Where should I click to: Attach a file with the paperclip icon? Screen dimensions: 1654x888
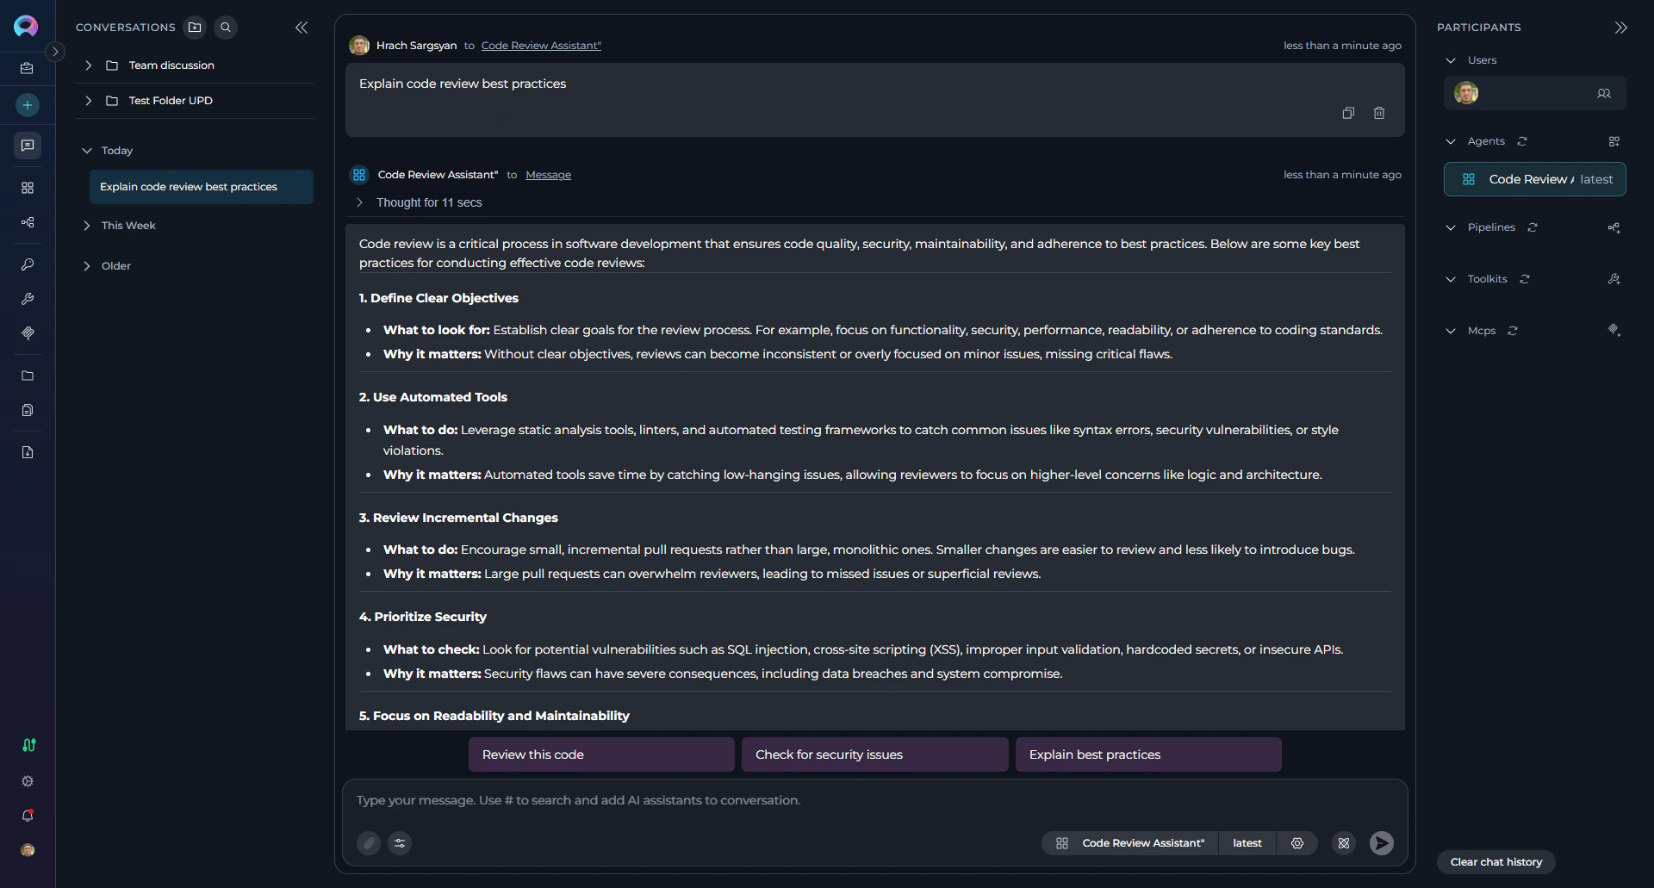click(368, 842)
